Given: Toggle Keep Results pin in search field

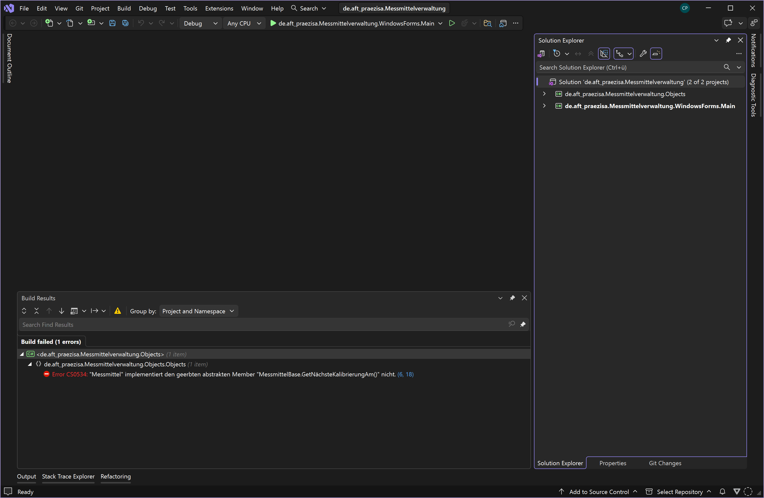Looking at the screenshot, I should pyautogui.click(x=523, y=324).
